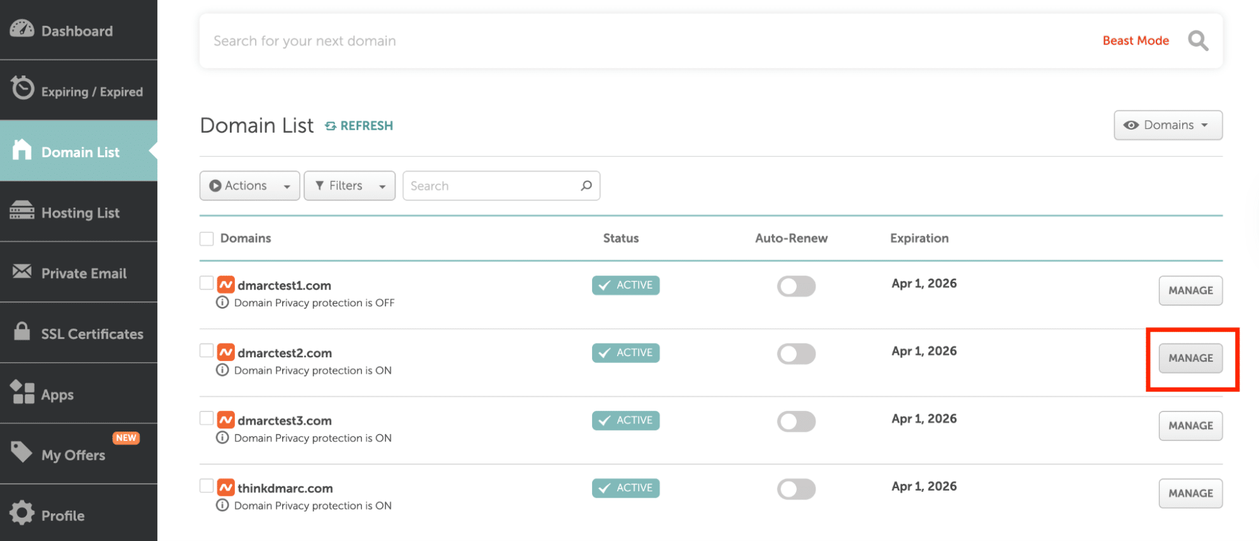Screen dimensions: 1259x541
Task: Click info icon under dmarctest1.com
Action: [x=222, y=303]
